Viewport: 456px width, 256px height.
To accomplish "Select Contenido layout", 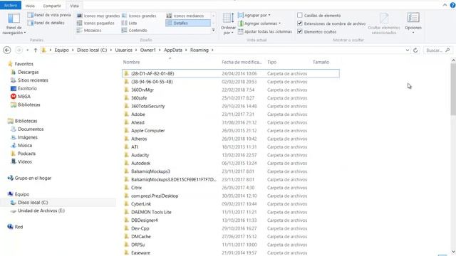I will 135,30.
